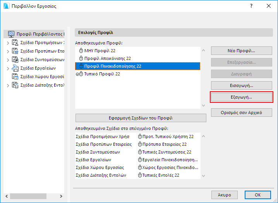This screenshot has height=203, width=278.
Task: Click the checkmark icon next to Τυπικό Προφίλ 22
Action: click(77, 74)
